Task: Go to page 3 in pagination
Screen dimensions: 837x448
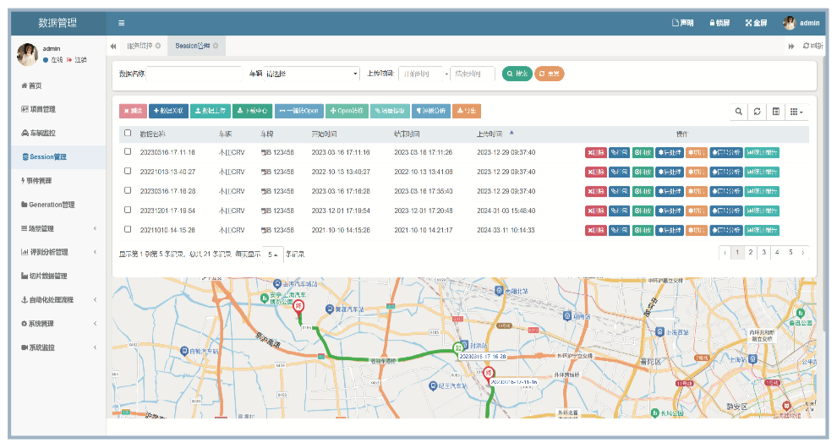Action: [x=764, y=253]
